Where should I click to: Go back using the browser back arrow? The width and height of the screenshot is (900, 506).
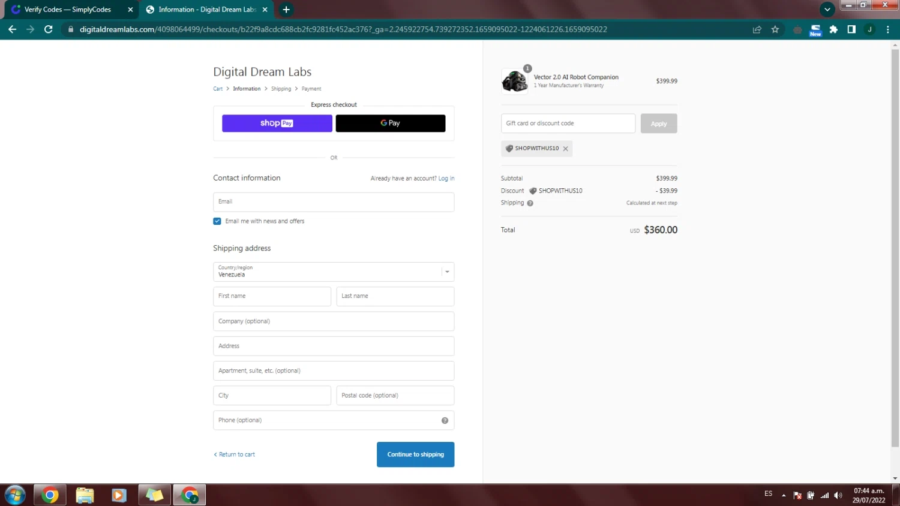coord(12,29)
